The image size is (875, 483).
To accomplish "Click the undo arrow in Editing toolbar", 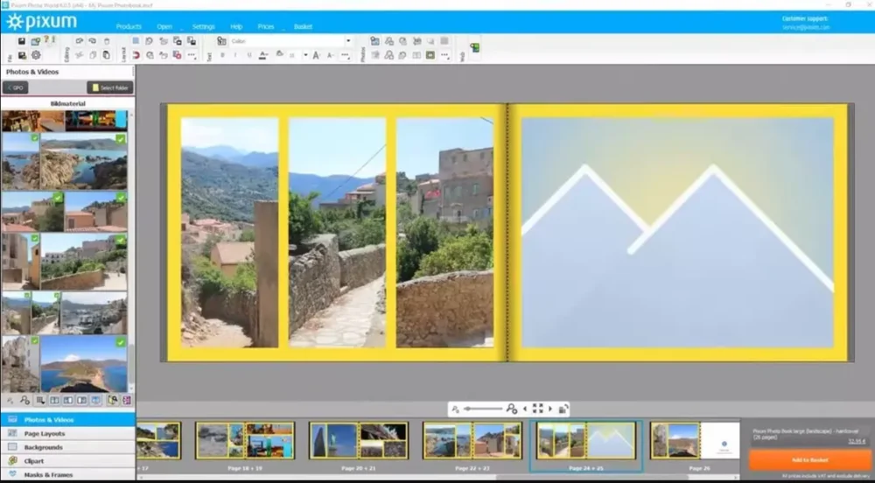I will coord(79,41).
